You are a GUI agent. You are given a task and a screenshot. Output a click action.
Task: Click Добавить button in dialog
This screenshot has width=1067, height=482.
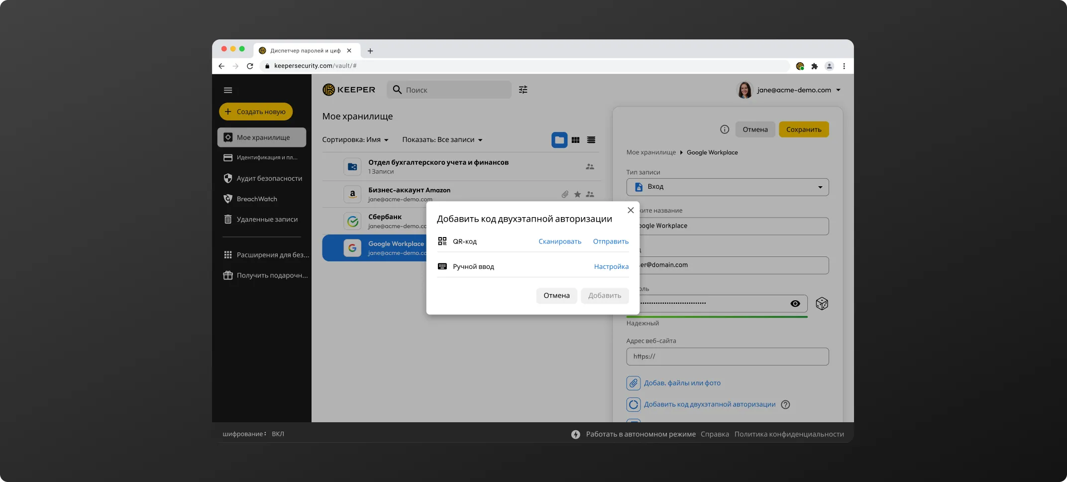tap(605, 296)
